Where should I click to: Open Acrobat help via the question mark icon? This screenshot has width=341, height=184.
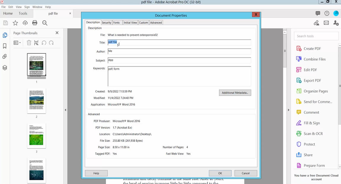(327, 13)
